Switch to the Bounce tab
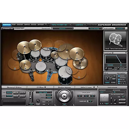This screenshot has height=129, width=129. 34,25
